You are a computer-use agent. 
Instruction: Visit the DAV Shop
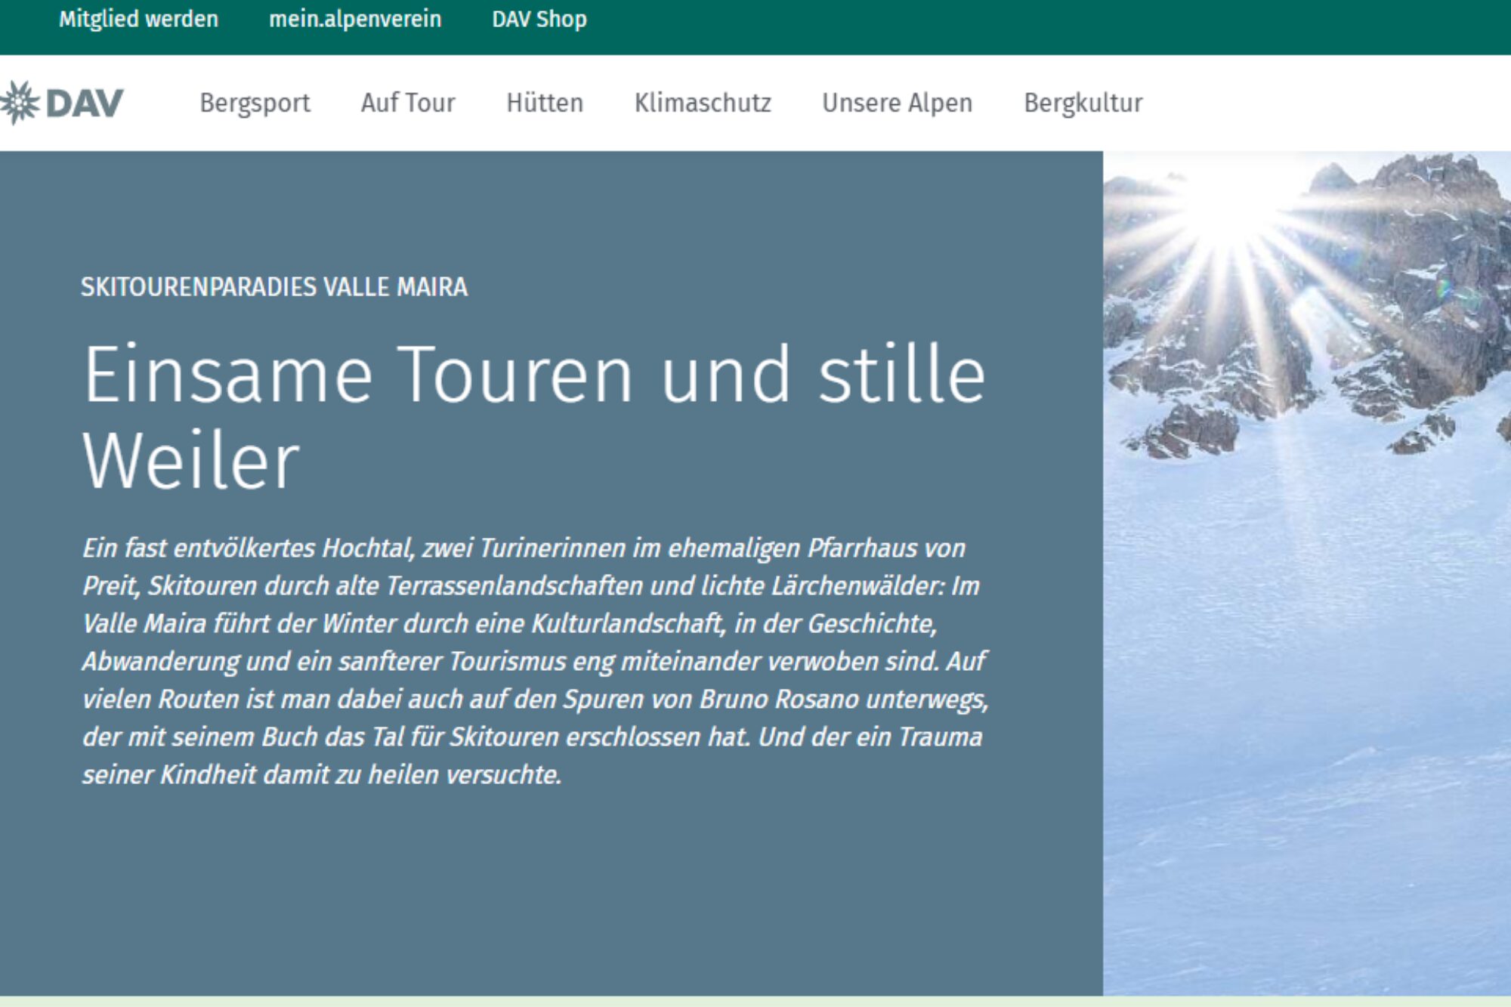[539, 19]
